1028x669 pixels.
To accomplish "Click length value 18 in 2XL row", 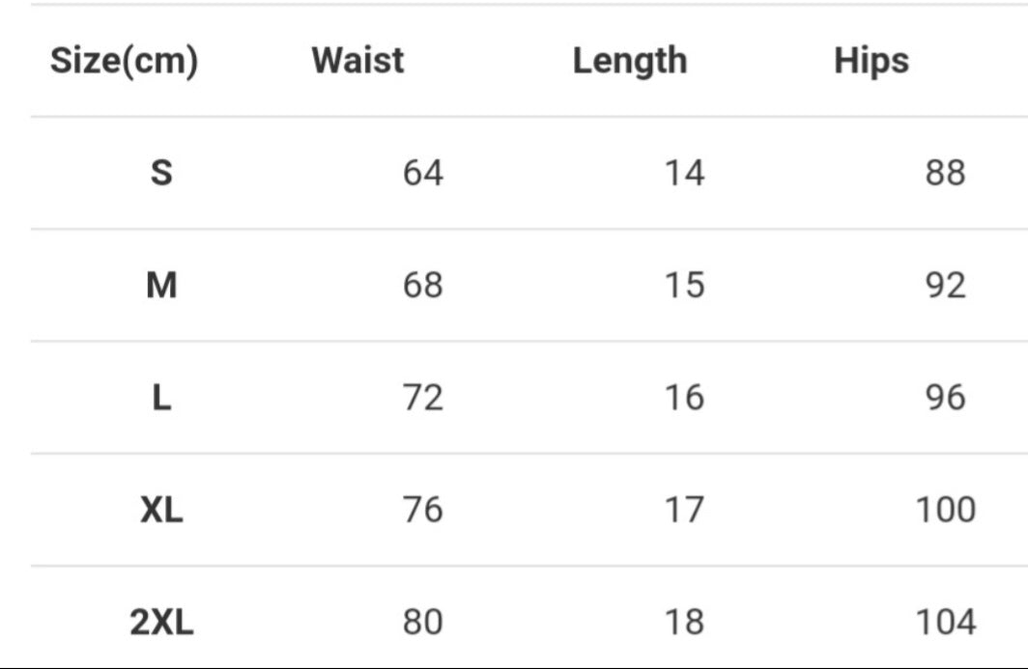I will [684, 623].
